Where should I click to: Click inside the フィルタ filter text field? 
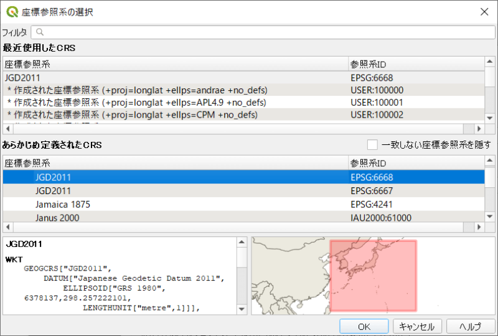(x=261, y=32)
